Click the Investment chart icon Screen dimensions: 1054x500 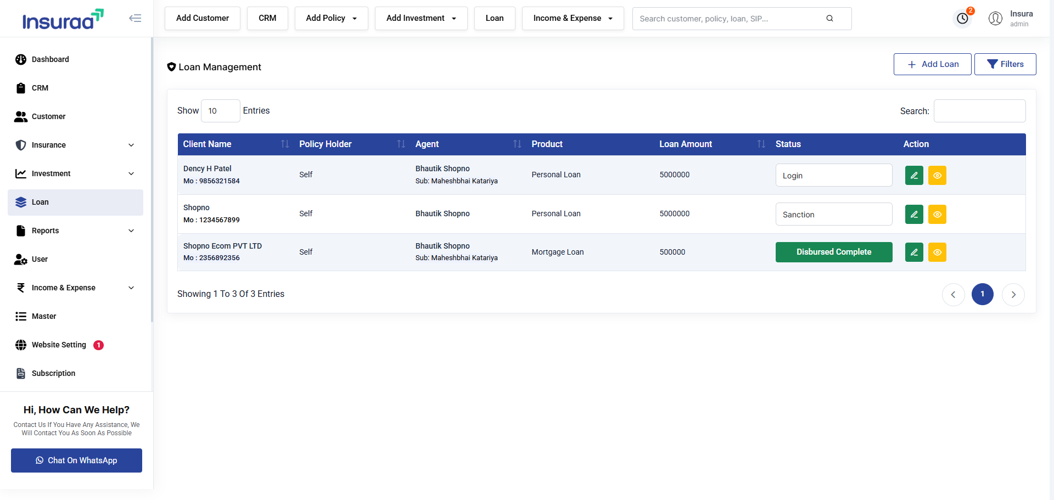21,173
